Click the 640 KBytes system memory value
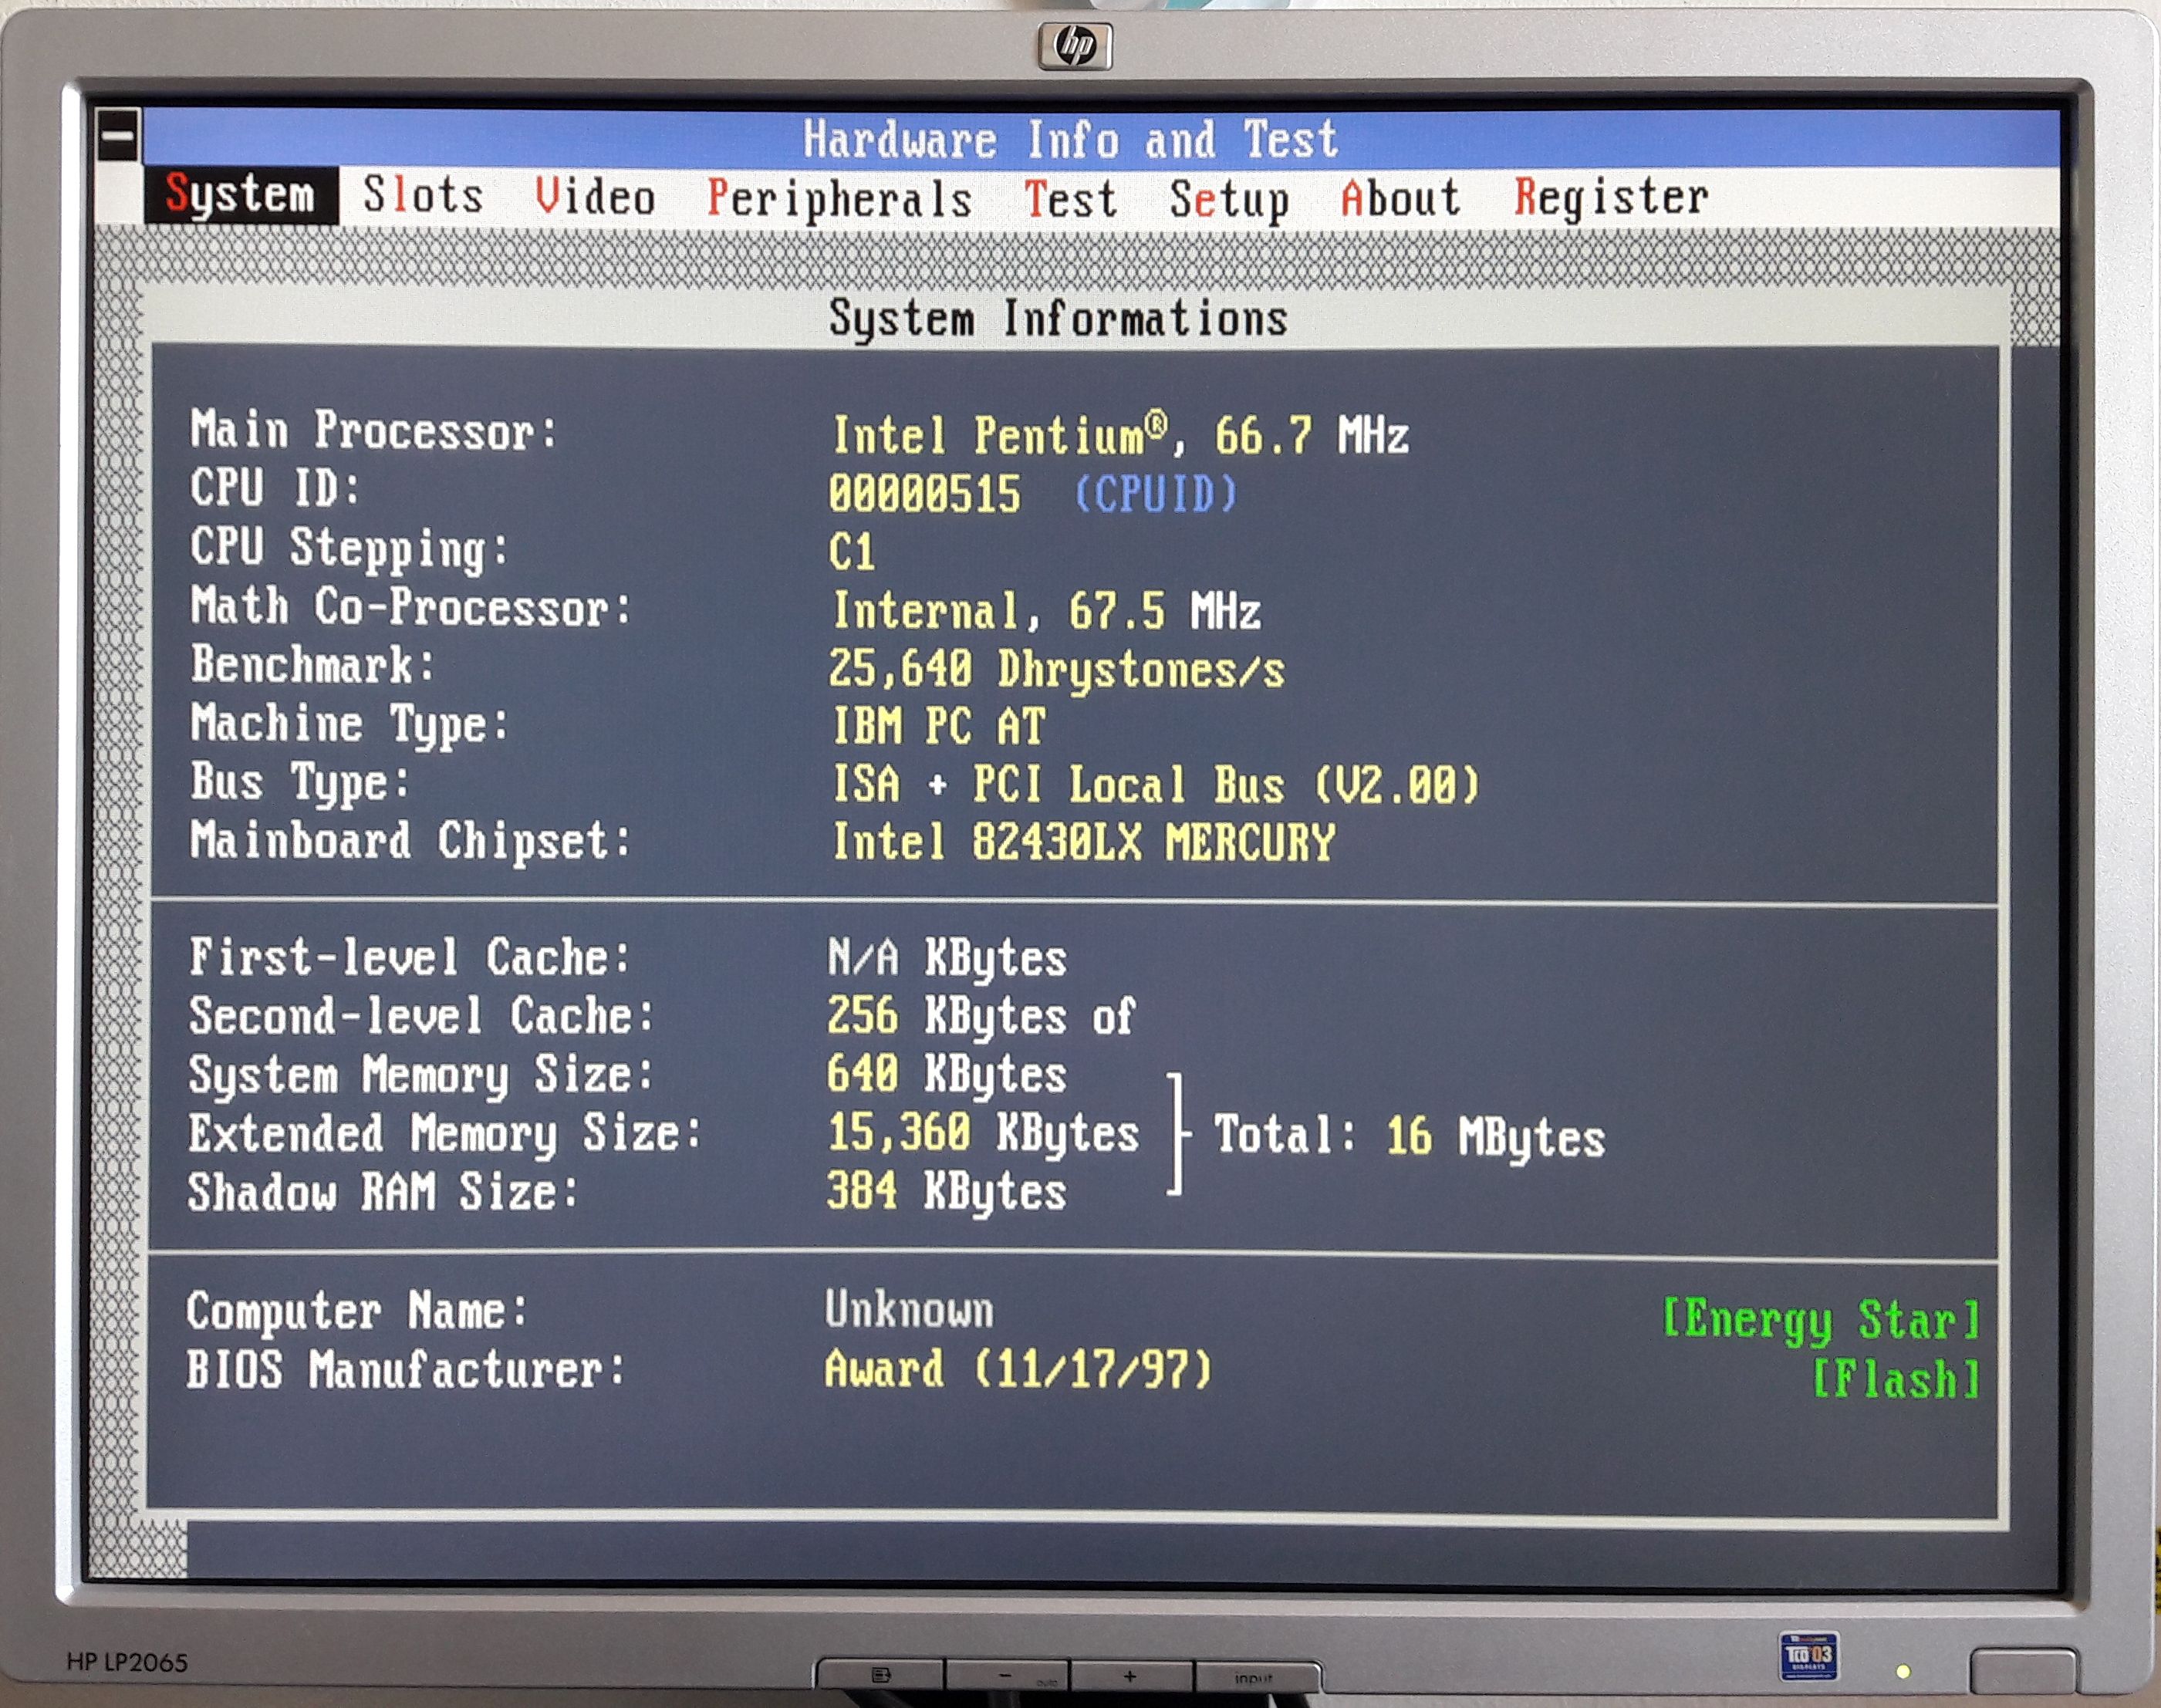Viewport: 2161px width, 1708px height. [x=947, y=1075]
